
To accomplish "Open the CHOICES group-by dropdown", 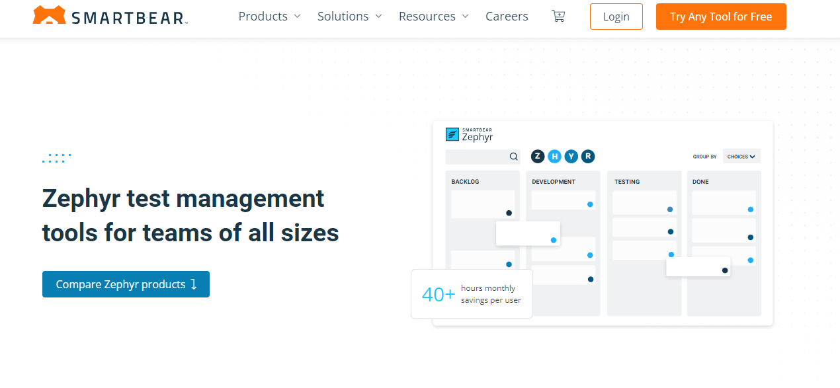I will click(x=741, y=157).
